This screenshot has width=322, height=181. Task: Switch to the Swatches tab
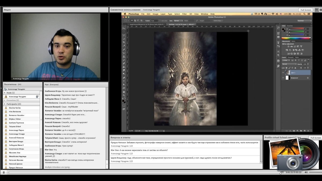[x=290, y=26]
